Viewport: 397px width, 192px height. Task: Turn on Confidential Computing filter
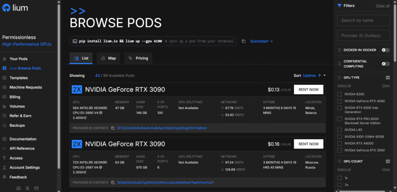pyautogui.click(x=385, y=64)
